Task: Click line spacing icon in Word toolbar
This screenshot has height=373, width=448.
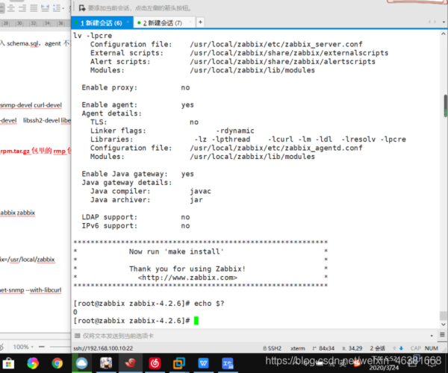Action: pos(57,8)
